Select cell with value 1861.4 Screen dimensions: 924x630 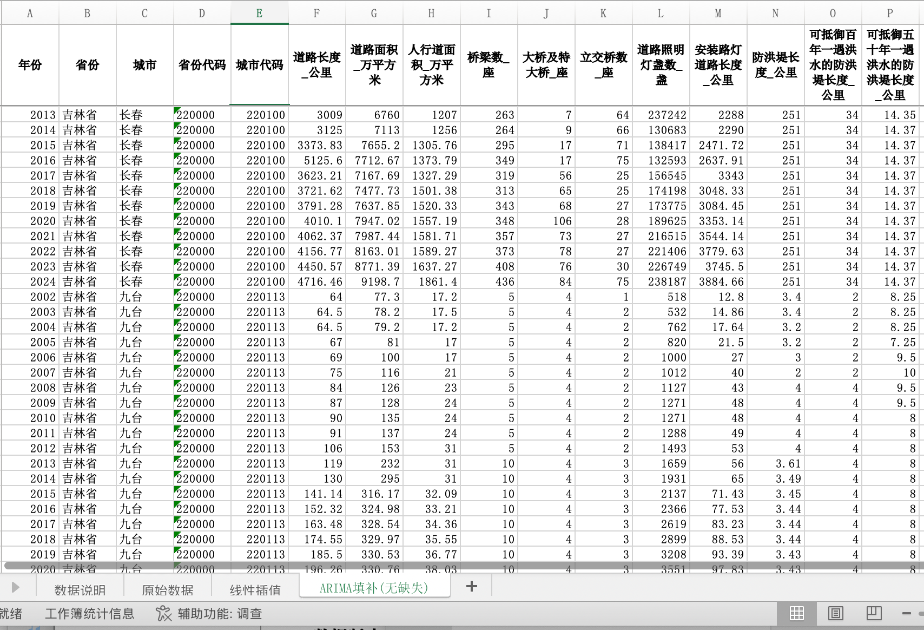pyautogui.click(x=432, y=281)
